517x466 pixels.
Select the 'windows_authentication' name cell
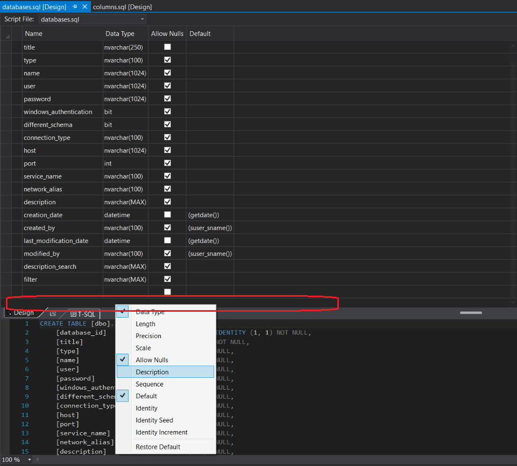click(62, 112)
